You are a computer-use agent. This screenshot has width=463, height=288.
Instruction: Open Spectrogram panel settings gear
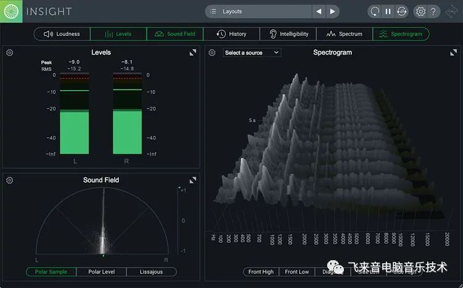[212, 53]
